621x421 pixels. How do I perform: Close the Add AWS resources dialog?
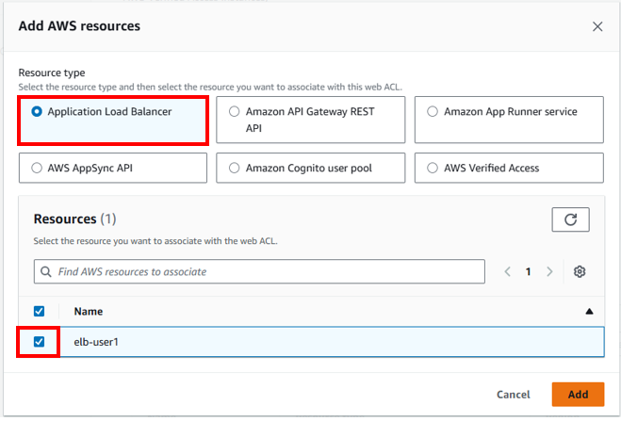(597, 26)
